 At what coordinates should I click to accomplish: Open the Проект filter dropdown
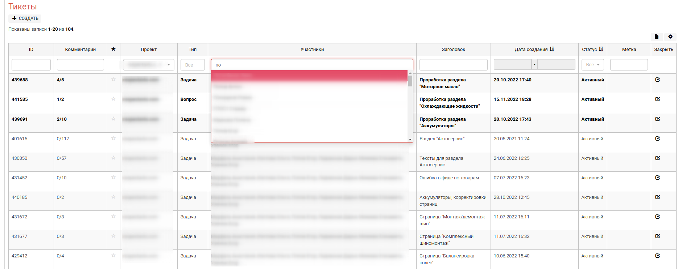pyautogui.click(x=149, y=65)
